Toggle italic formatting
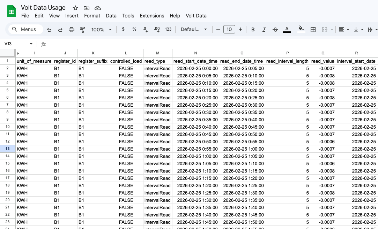 click(264, 29)
